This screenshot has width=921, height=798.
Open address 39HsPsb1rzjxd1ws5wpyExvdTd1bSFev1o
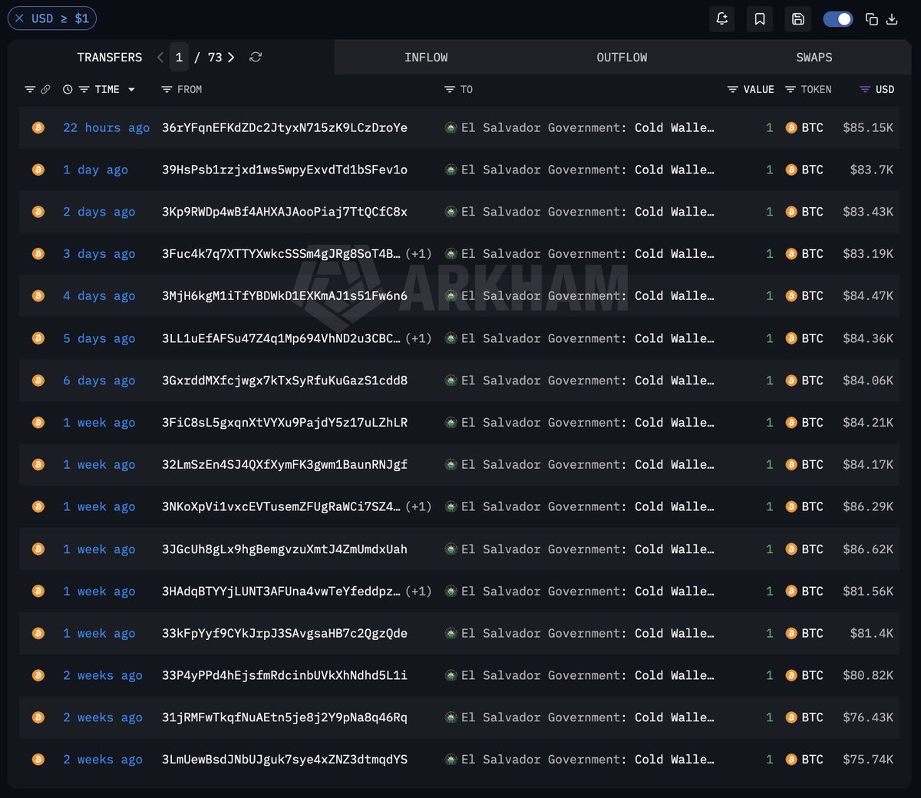click(x=285, y=170)
